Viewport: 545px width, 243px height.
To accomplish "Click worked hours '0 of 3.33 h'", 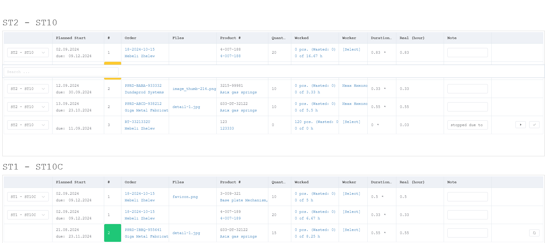I will [307, 92].
